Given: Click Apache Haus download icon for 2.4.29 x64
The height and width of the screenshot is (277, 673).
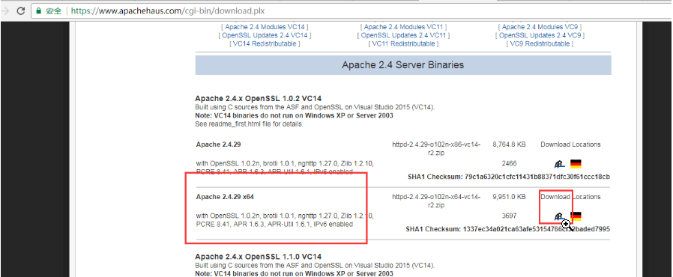Looking at the screenshot, I should (x=559, y=216).
